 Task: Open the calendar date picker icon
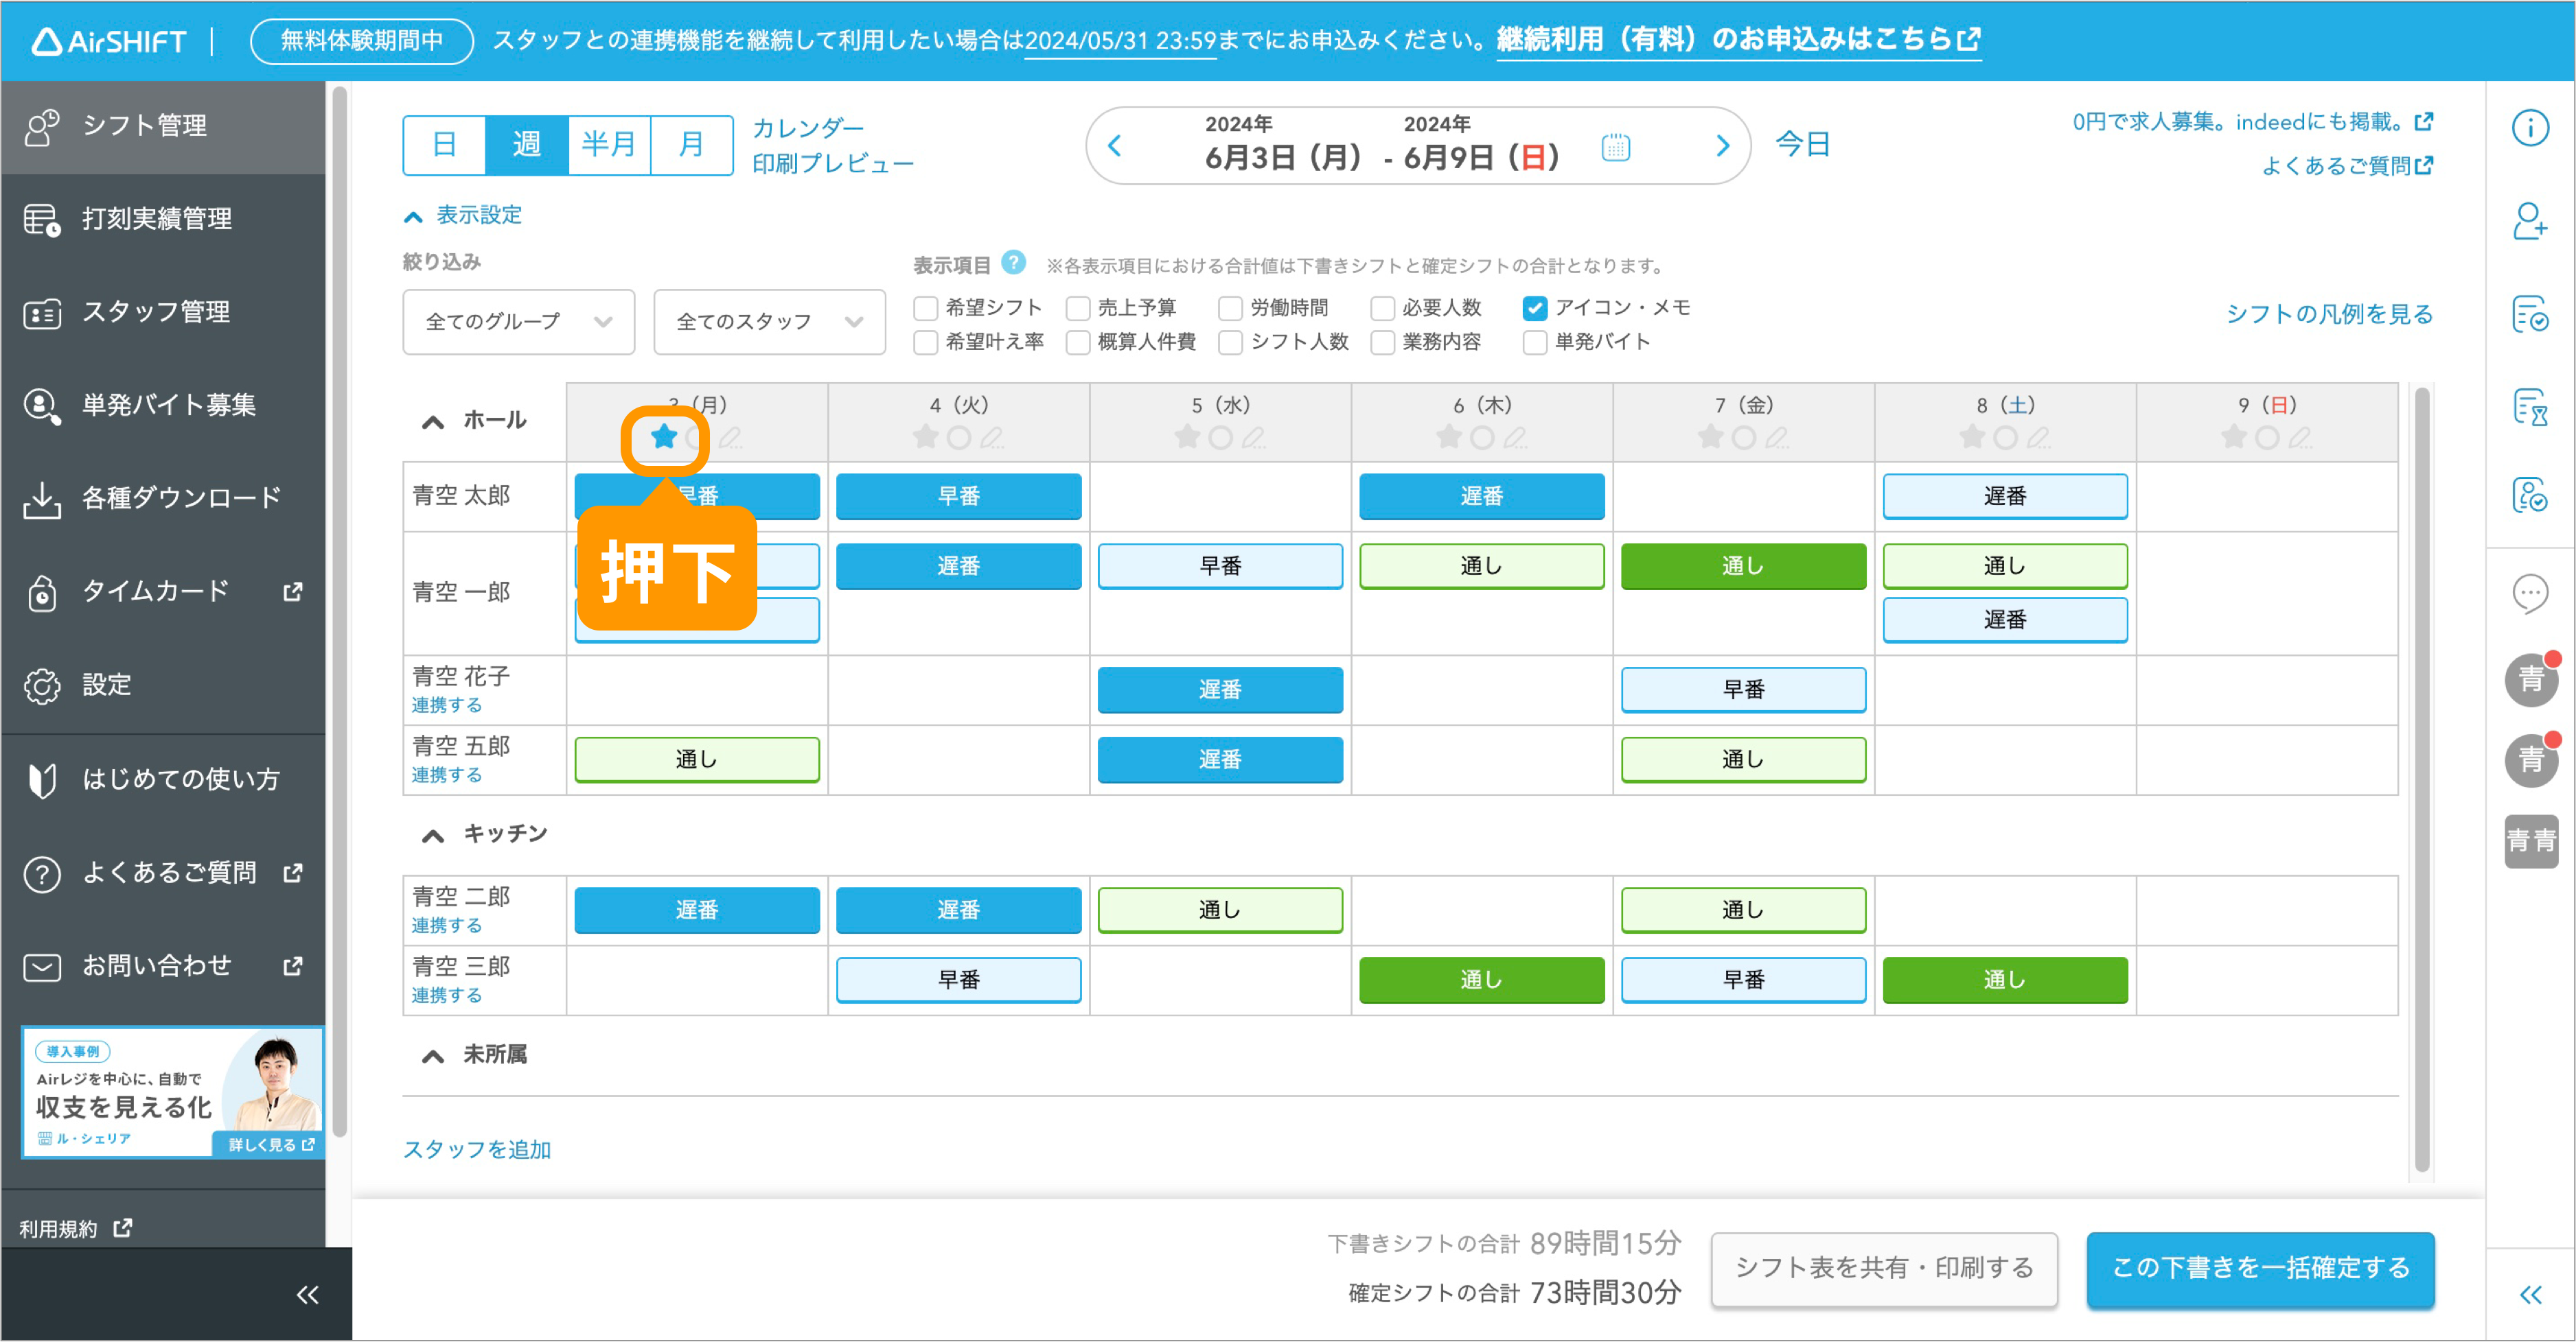1615,147
